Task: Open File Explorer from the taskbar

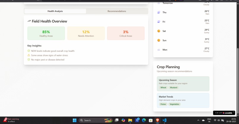Action: tap(130, 120)
